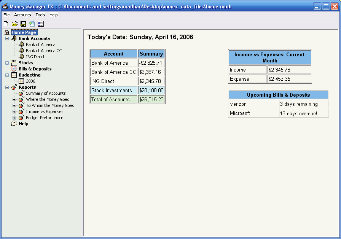This screenshot has height=239, width=341.
Task: Select the 2006 budget tree item
Action: [30, 81]
